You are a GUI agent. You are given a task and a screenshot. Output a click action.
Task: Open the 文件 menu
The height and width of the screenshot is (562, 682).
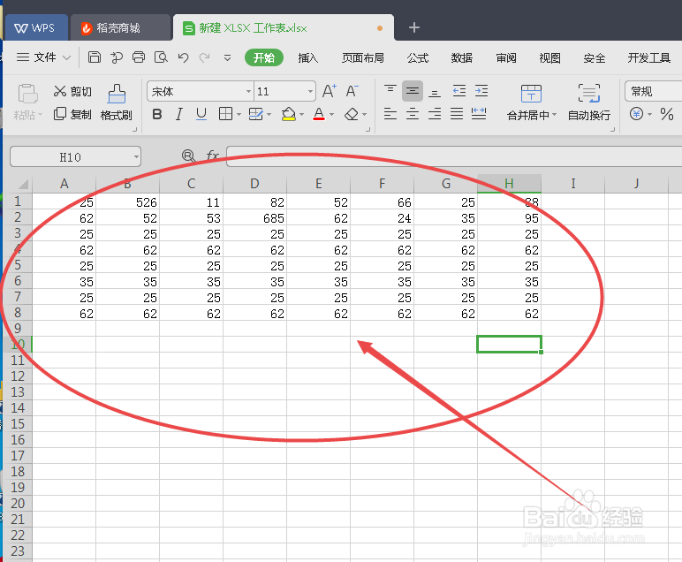[43, 57]
